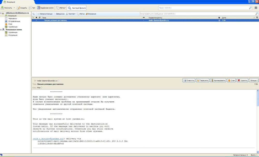This screenshot has height=157, width=259.
Task: Open the Черновики drafts folder
Action: pos(12,18)
